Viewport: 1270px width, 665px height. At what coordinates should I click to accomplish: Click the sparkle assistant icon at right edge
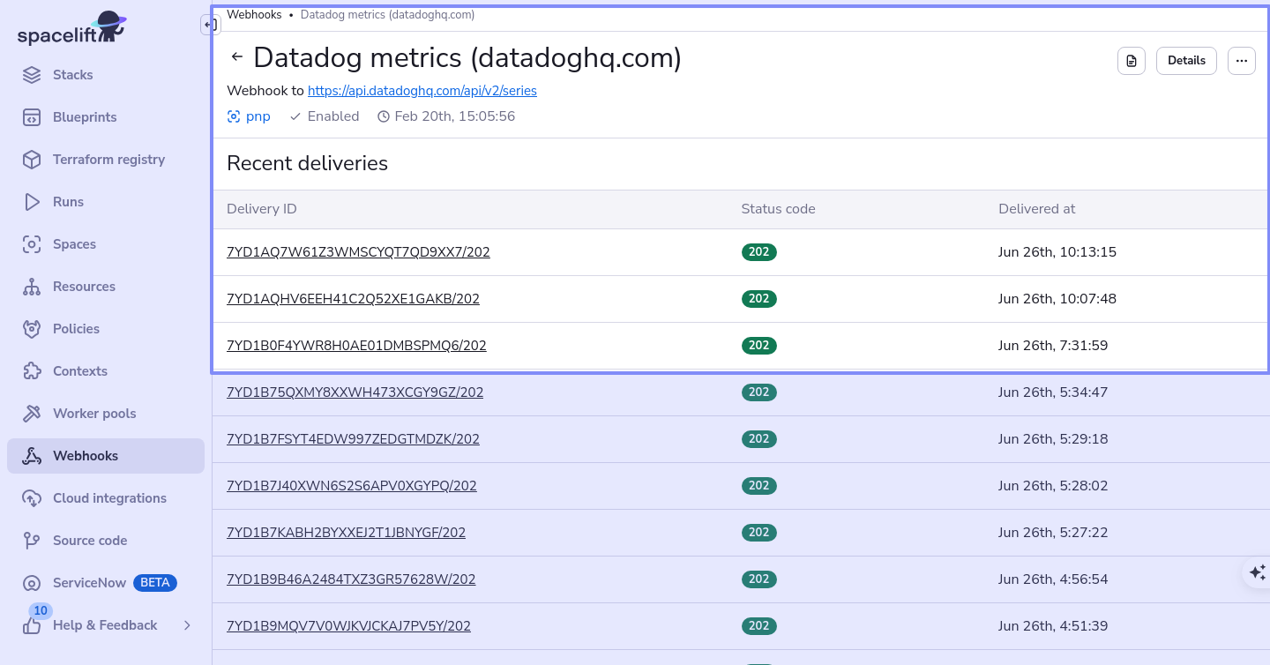click(x=1258, y=572)
